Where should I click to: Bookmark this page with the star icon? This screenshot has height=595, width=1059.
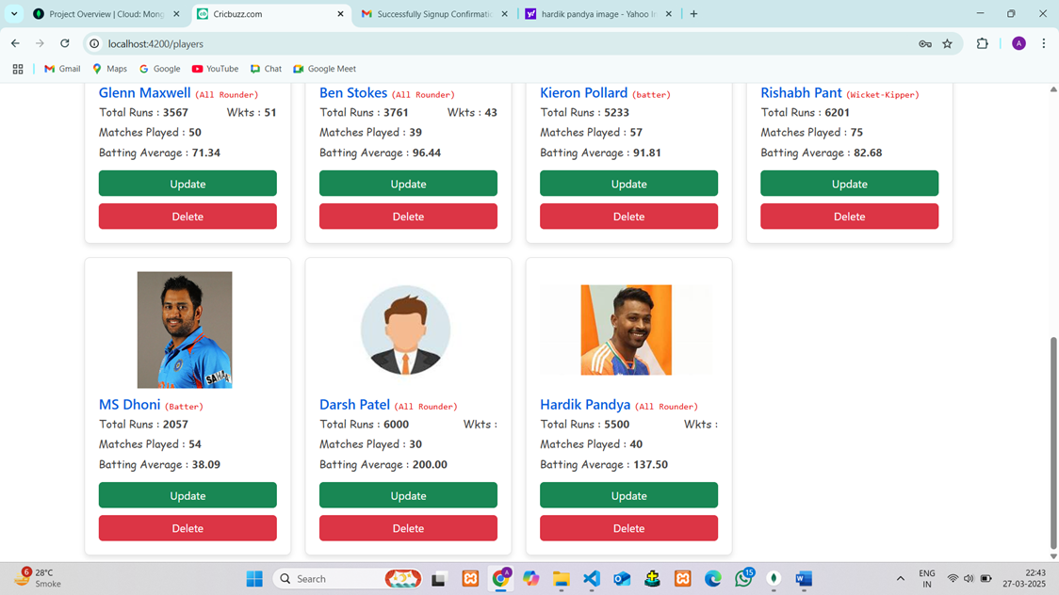[x=947, y=43]
